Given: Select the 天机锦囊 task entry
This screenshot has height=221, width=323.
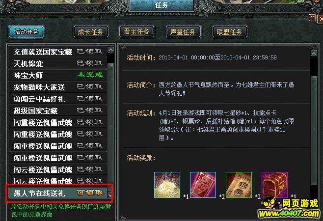Looking at the screenshot, I should (58, 63).
